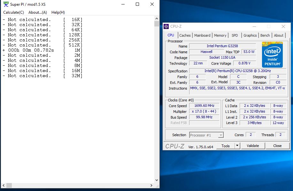This screenshot has width=293, height=191.
Task: Maximize the Super PI window
Action: 137,4
